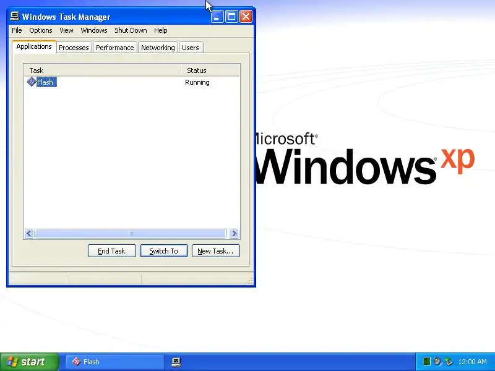
Task: Open the Shut Down menu
Action: point(131,30)
